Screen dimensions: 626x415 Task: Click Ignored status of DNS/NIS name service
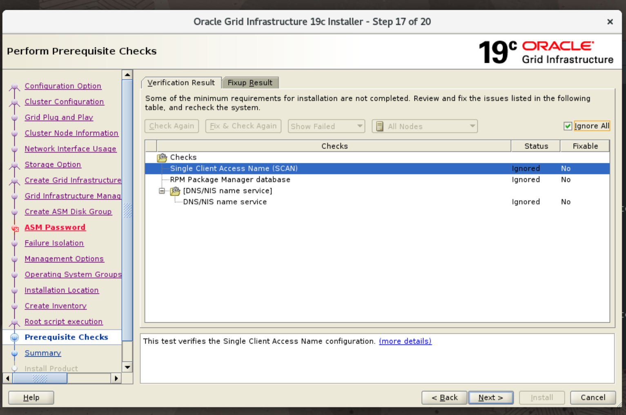[526, 202]
